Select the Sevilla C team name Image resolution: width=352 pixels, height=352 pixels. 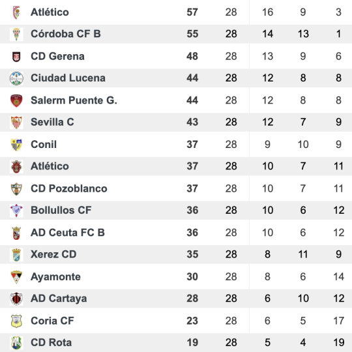pyautogui.click(x=52, y=122)
